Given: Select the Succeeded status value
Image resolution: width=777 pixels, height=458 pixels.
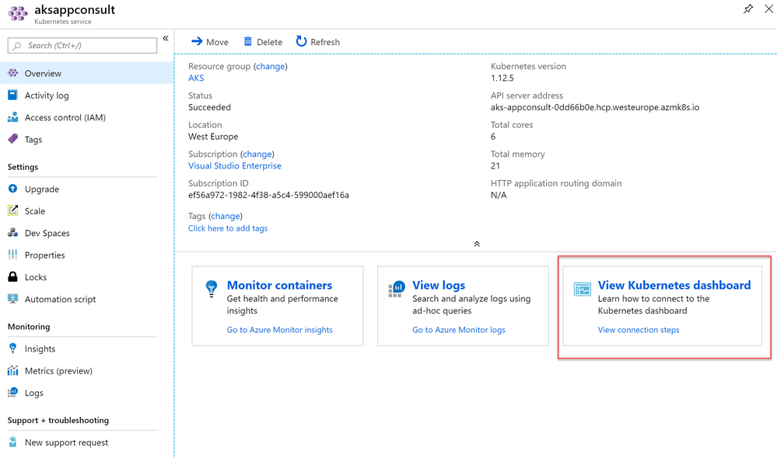Looking at the screenshot, I should tap(210, 107).
